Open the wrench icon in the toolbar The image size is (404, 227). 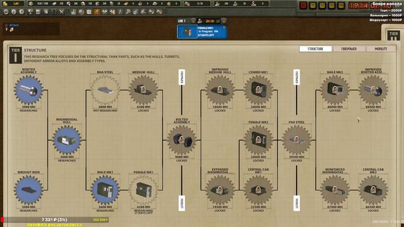128,12
